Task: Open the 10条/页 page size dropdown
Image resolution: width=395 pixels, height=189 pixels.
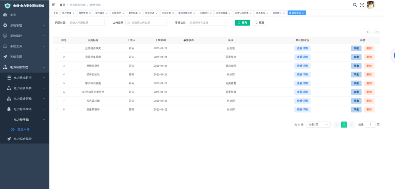Action: pos(319,124)
